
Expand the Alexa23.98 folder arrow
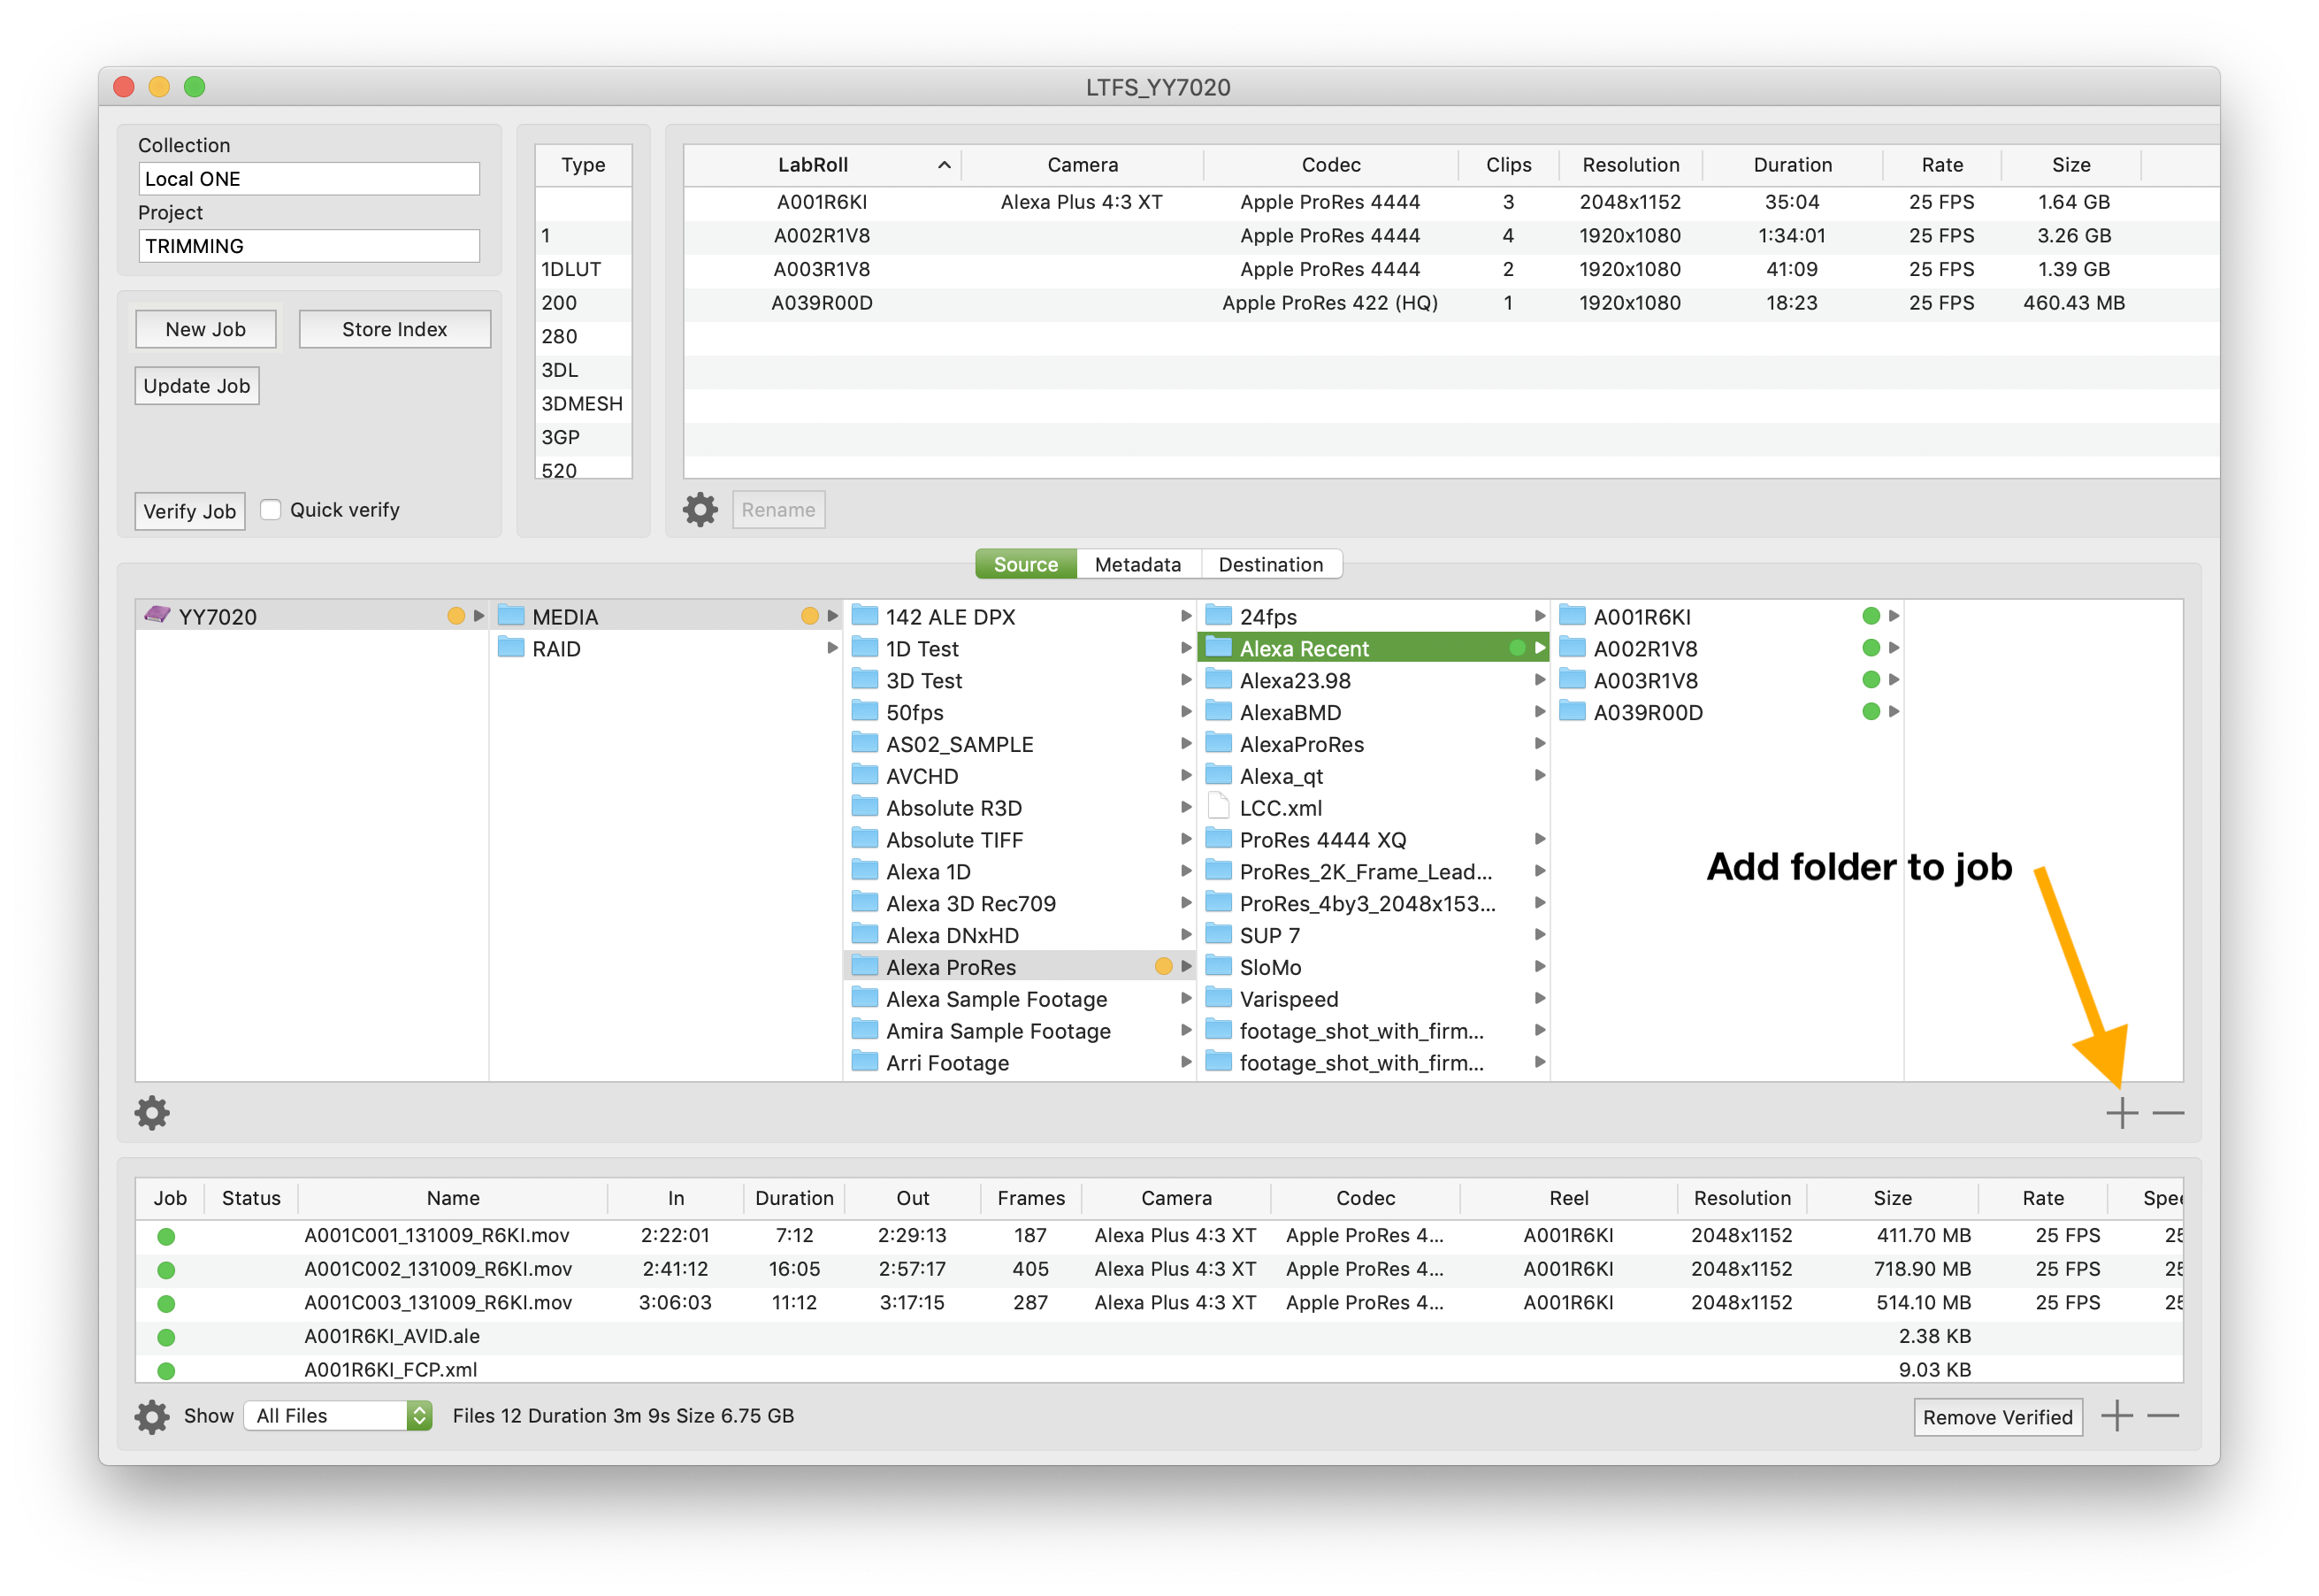point(1539,680)
